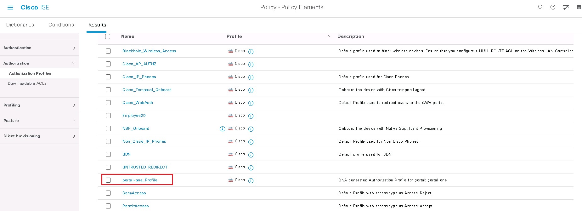Click Cisco logo icon in UDN row
Image resolution: width=582 pixels, height=211 pixels.
tap(231, 154)
